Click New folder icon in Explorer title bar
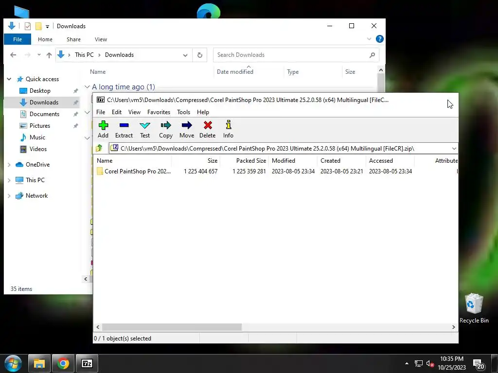 (38, 26)
